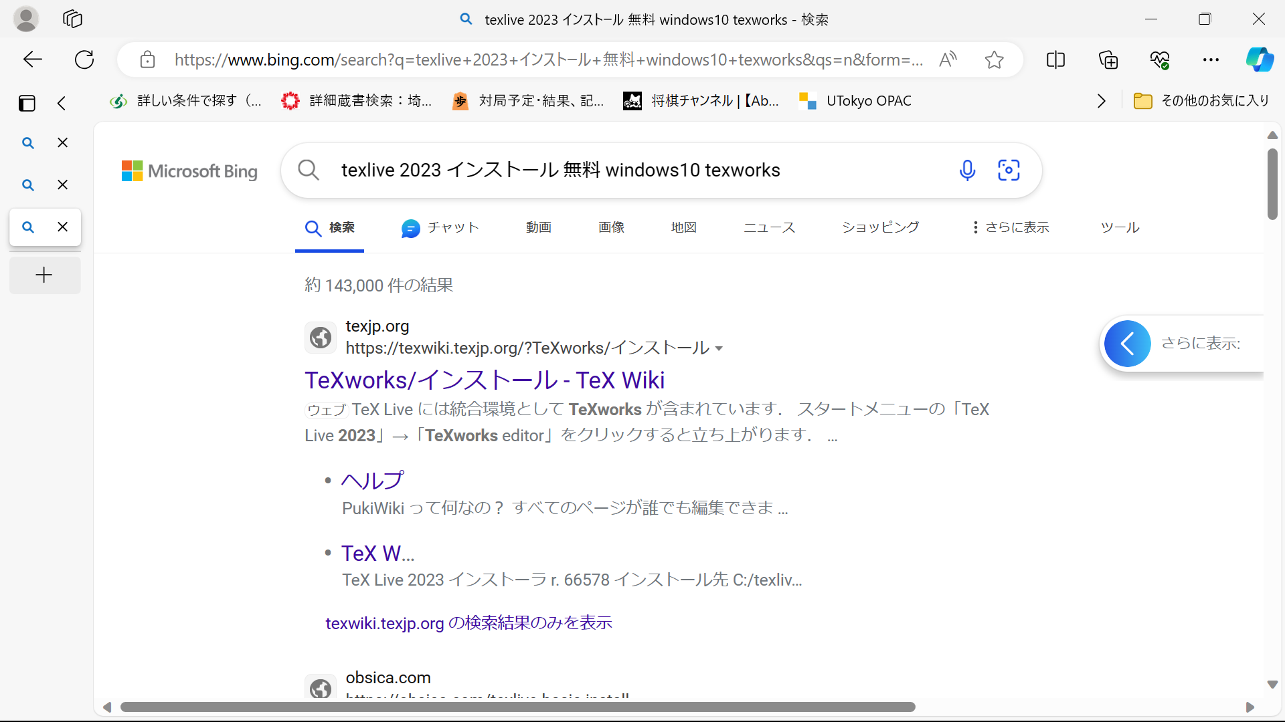Viewport: 1285px width, 722px height.
Task: Start a voice search with the microphone icon
Action: (x=967, y=170)
